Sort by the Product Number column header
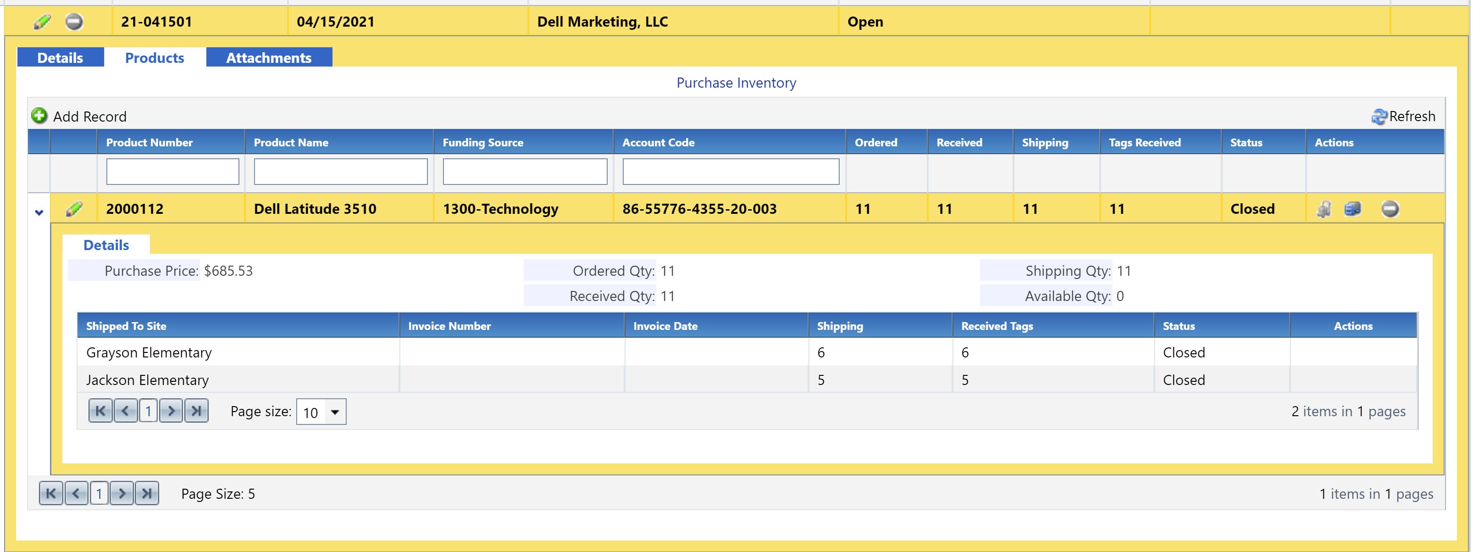 coord(149,142)
